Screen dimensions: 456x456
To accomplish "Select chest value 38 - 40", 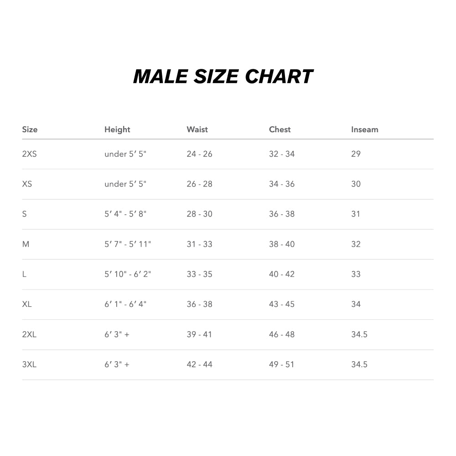I will [x=282, y=244].
